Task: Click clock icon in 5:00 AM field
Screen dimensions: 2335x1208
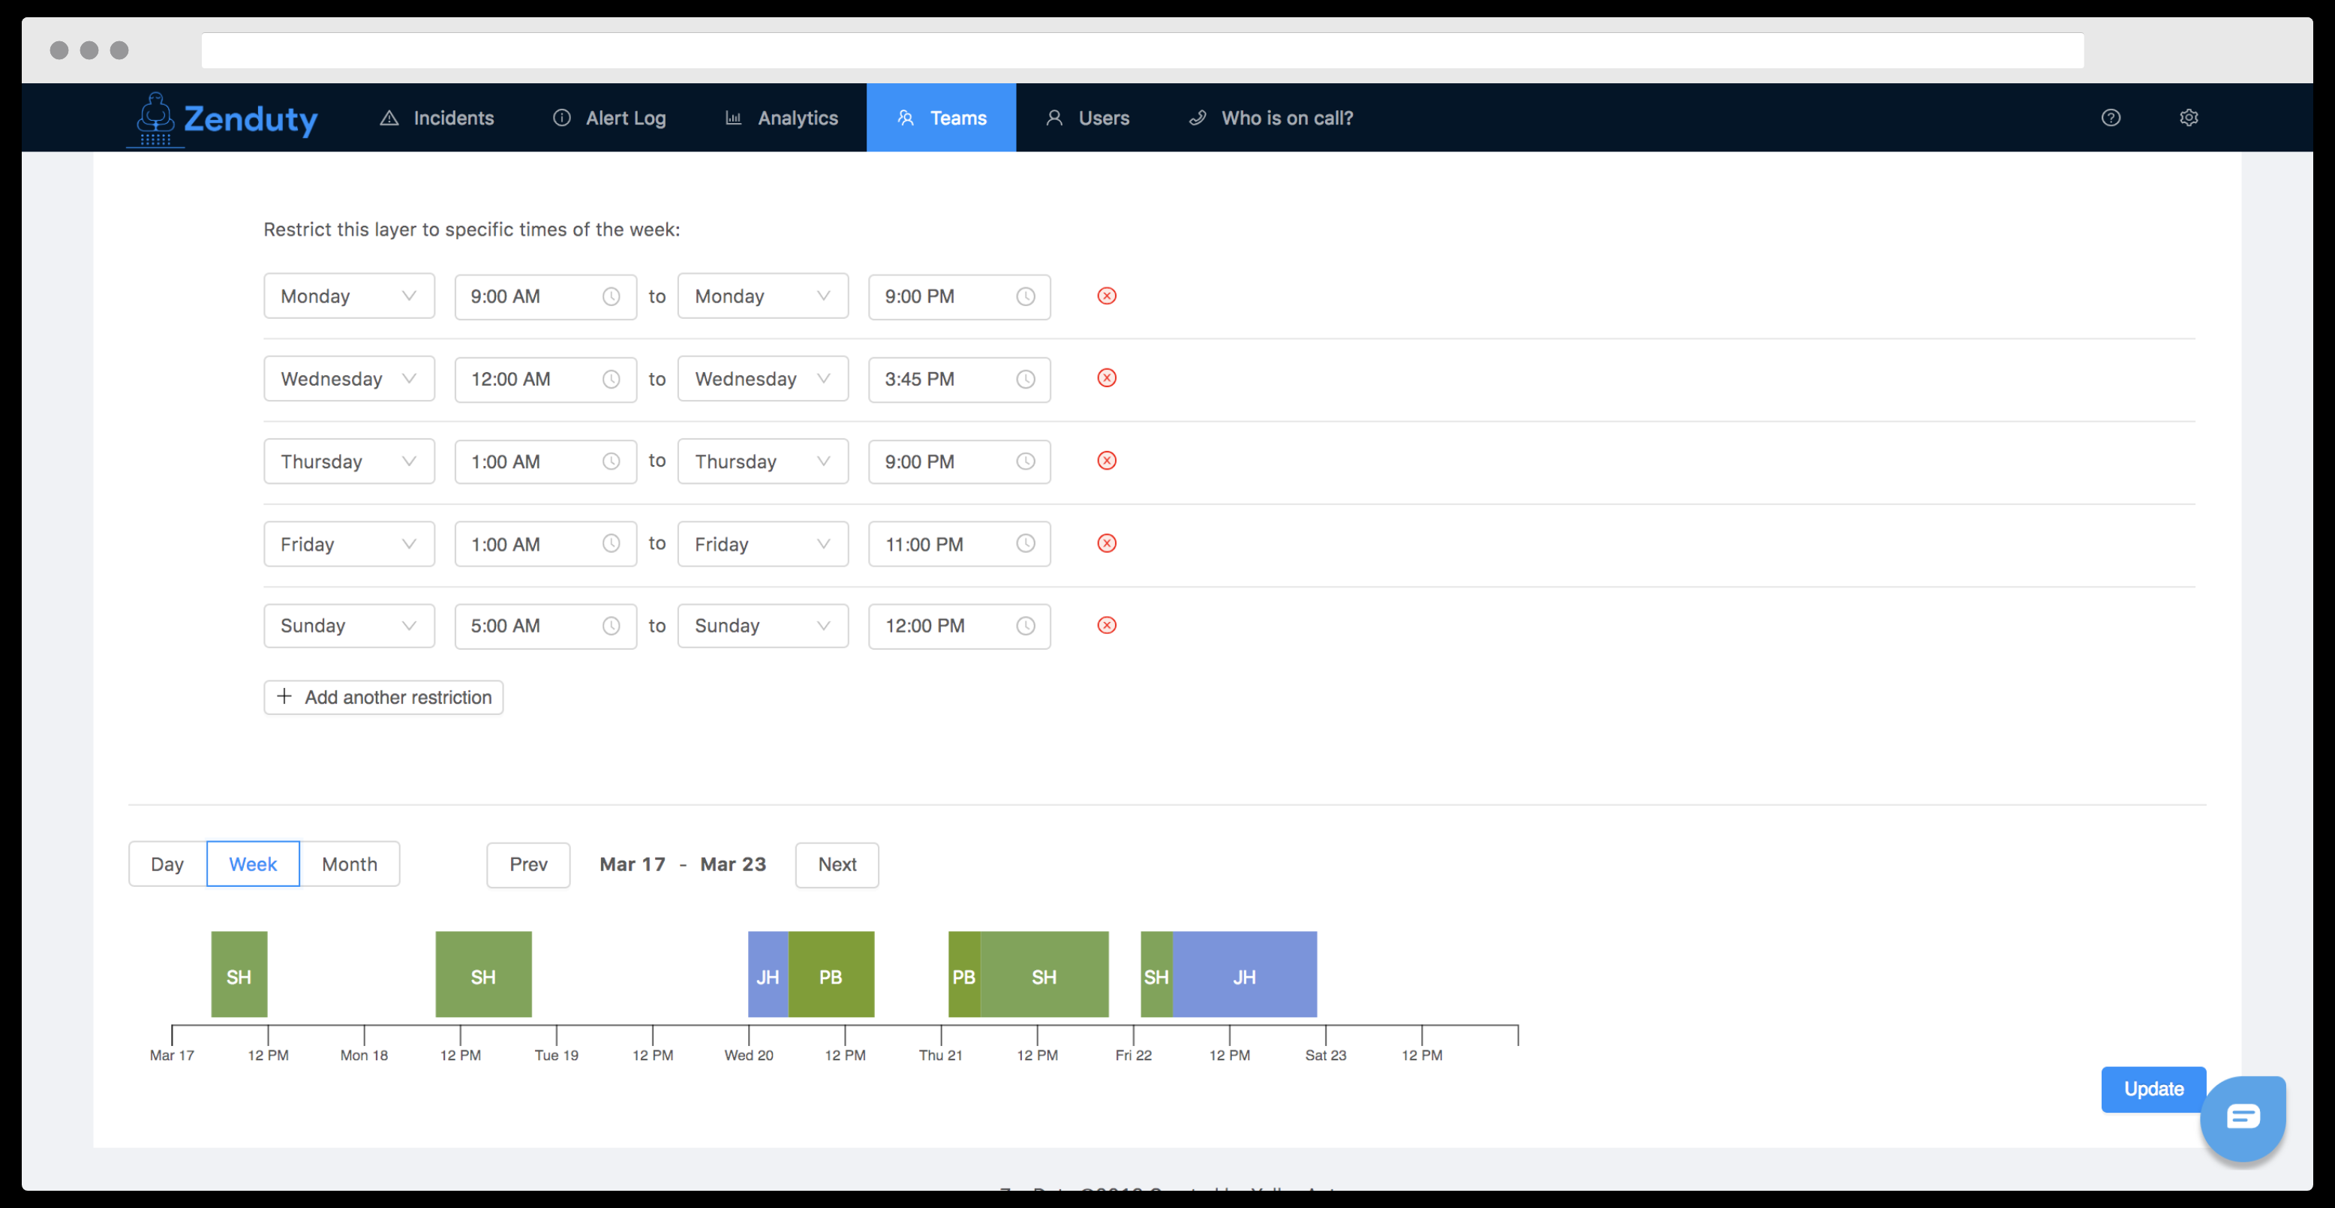Action: [x=611, y=627]
